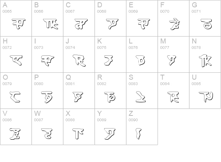Click the glyph for letter G

point(206,24)
